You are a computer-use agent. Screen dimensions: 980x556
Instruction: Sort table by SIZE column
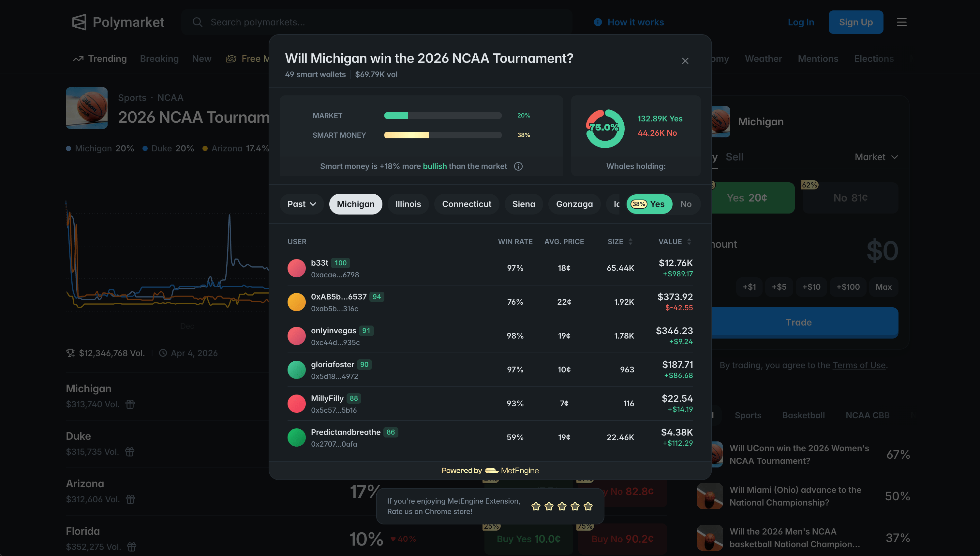coord(620,242)
